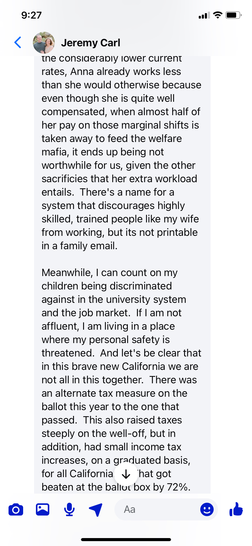The width and height of the screenshot is (252, 546).
Task: Tap the Jeremy Carl contact name
Action: click(90, 43)
